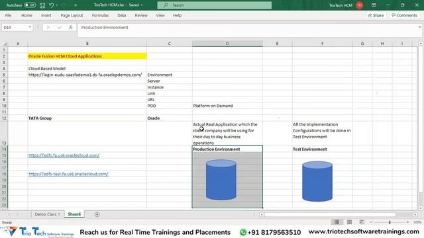The image size is (424, 238).
Task: Open the Page Layout tab
Action: click(x=72, y=15)
